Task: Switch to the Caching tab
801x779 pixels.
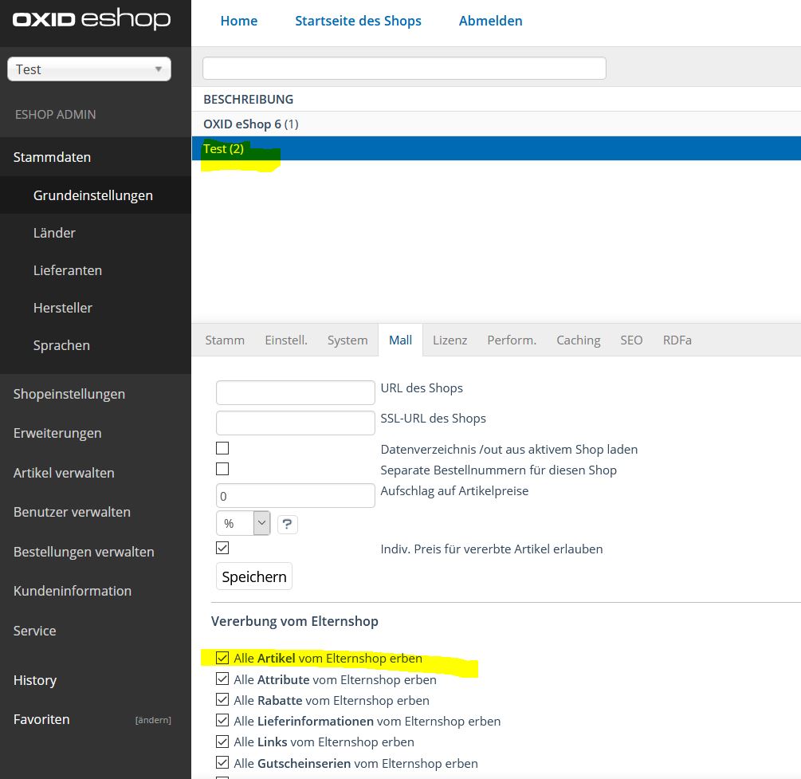Action: pos(578,340)
